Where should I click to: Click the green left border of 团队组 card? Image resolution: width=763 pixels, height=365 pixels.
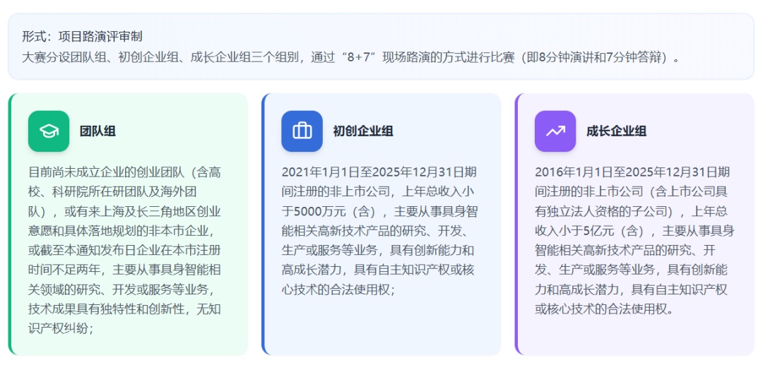tap(11, 224)
